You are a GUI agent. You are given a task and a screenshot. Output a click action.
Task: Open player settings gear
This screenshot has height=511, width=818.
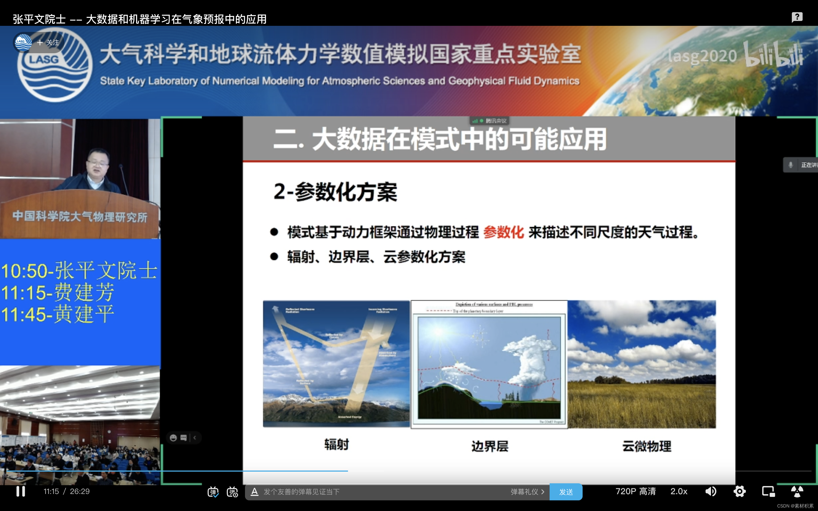pyautogui.click(x=739, y=491)
